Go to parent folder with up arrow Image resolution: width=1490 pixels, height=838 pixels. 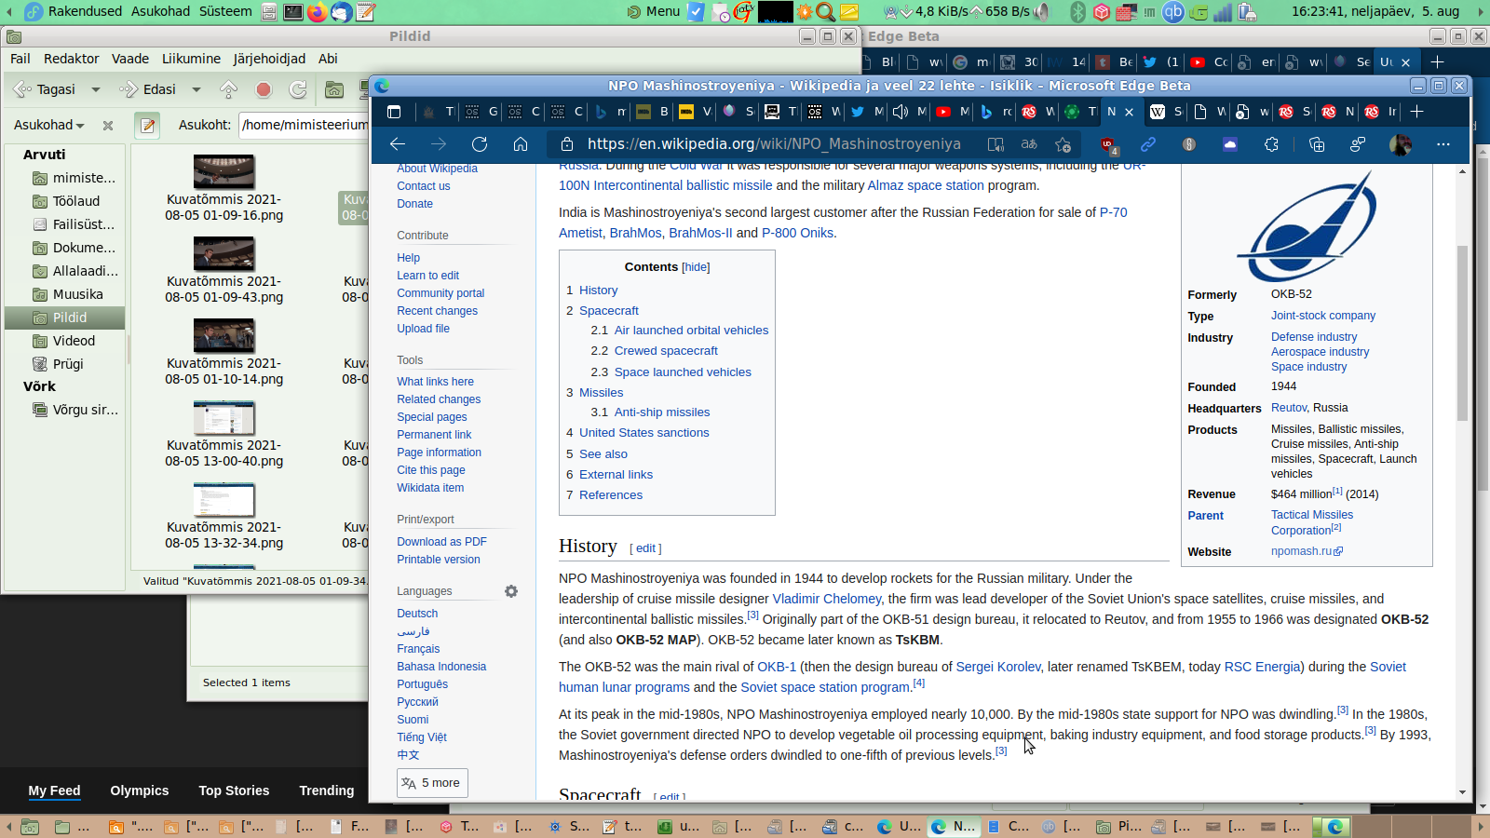[228, 89]
